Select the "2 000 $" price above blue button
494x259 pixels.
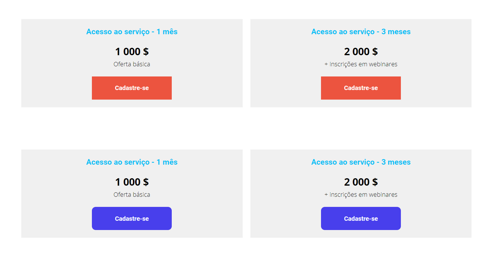pyautogui.click(x=361, y=182)
